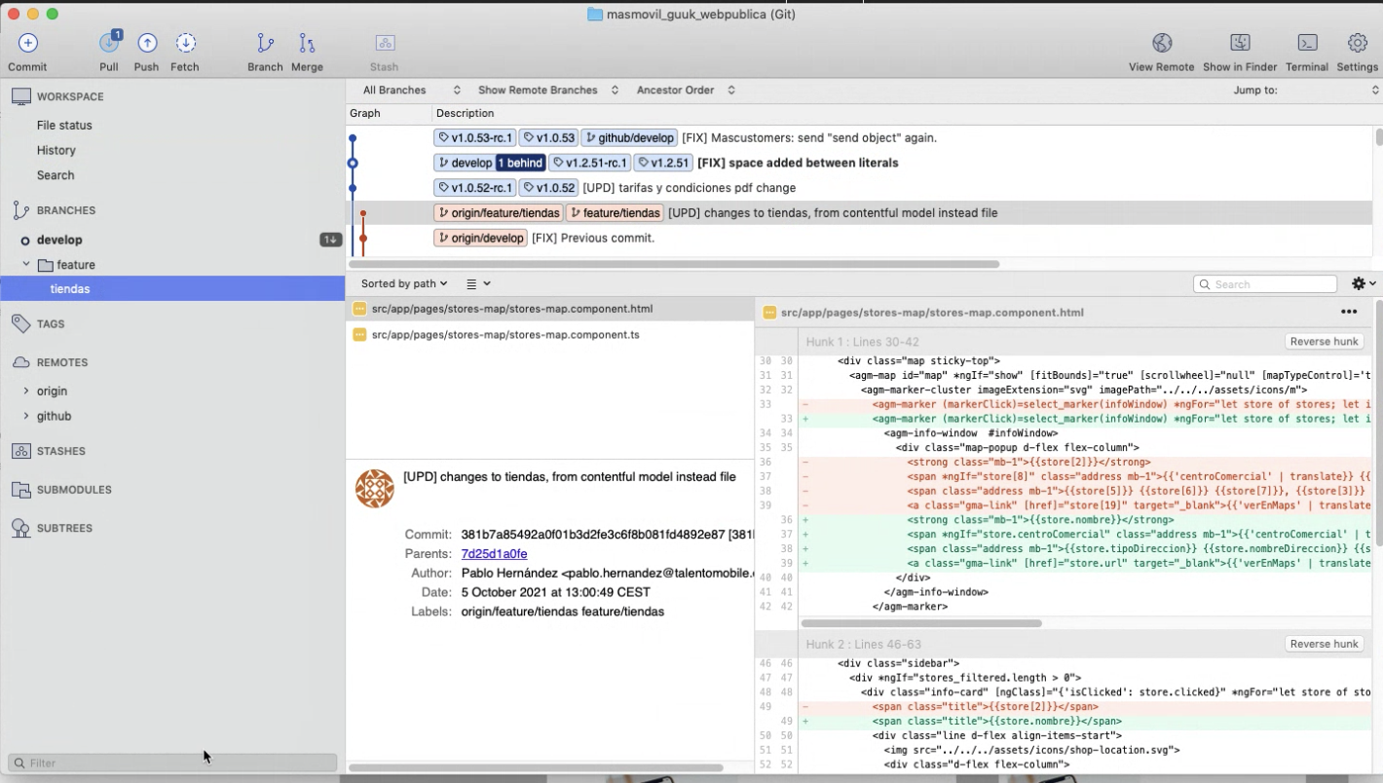The image size is (1383, 783).
Task: Click Show in Finder icon
Action: coord(1240,44)
